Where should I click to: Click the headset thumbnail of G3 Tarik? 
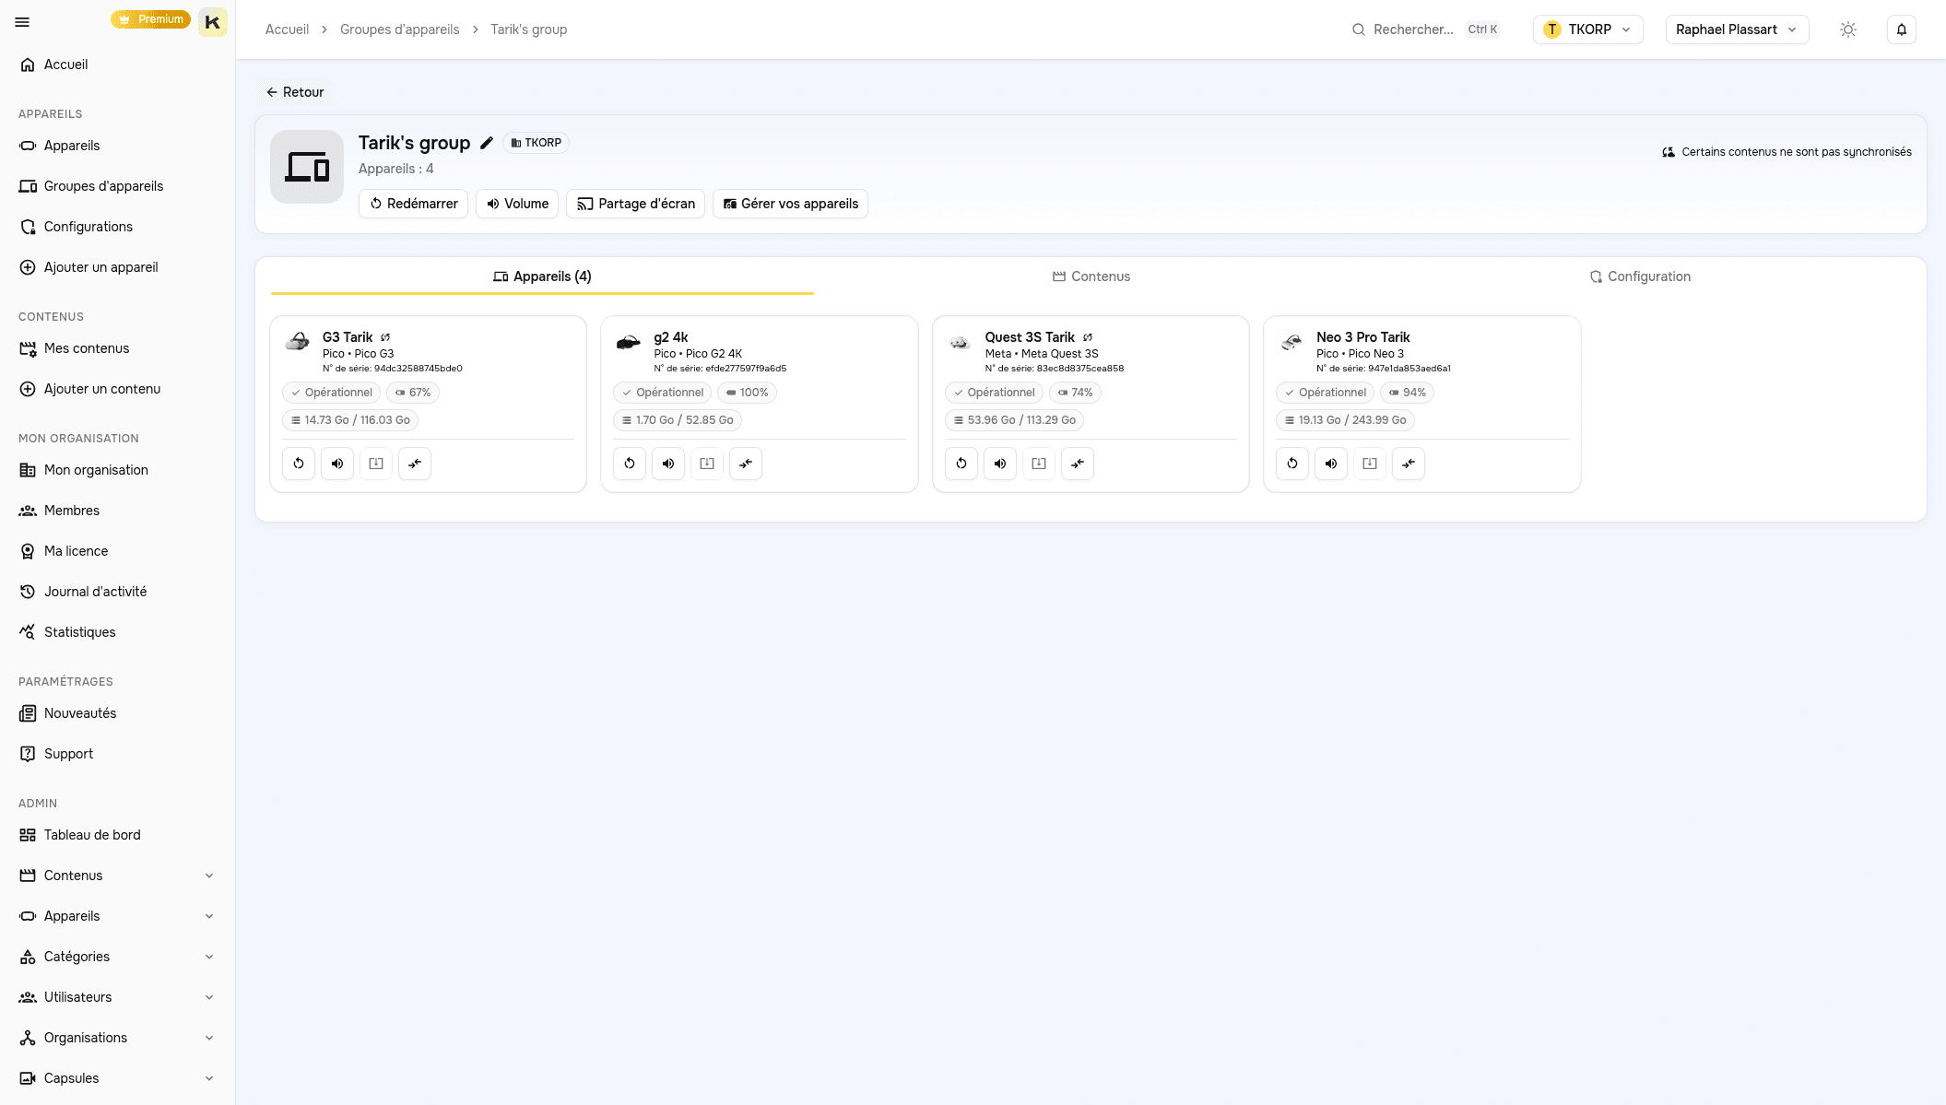(x=298, y=342)
